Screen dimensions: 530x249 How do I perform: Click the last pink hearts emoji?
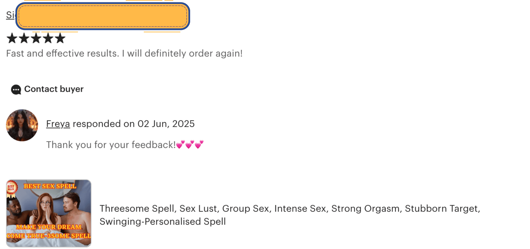[199, 145]
